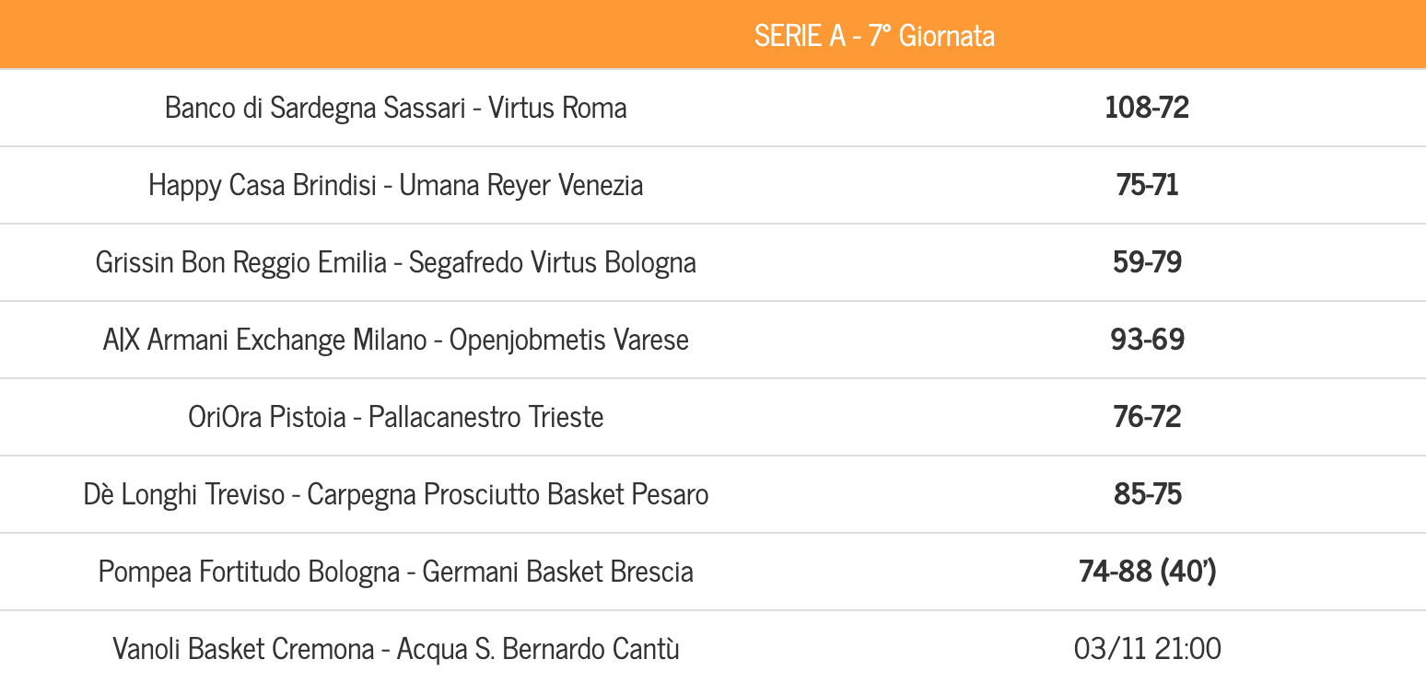Screen dimensions: 1426x694
Task: Click the 03/11 21:00 scheduled match time
Action: click(x=1147, y=649)
